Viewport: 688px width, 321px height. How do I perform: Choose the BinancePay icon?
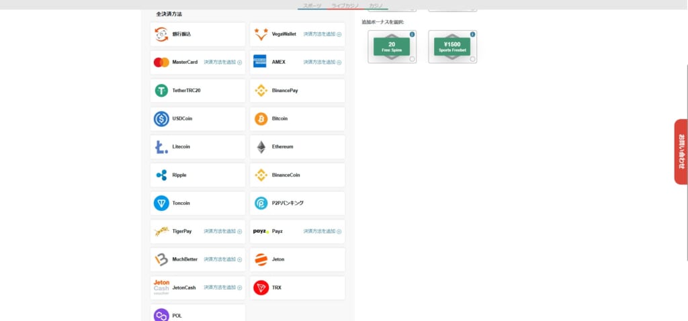(261, 91)
